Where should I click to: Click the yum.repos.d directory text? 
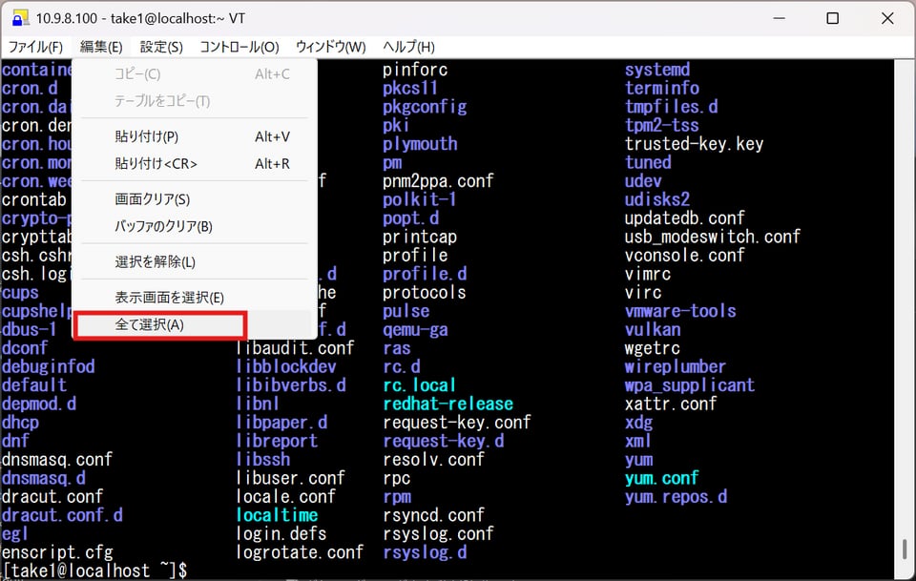click(x=676, y=496)
